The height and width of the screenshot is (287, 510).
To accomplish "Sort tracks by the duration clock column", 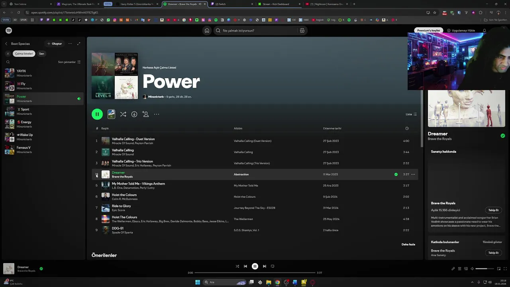I will tap(407, 128).
